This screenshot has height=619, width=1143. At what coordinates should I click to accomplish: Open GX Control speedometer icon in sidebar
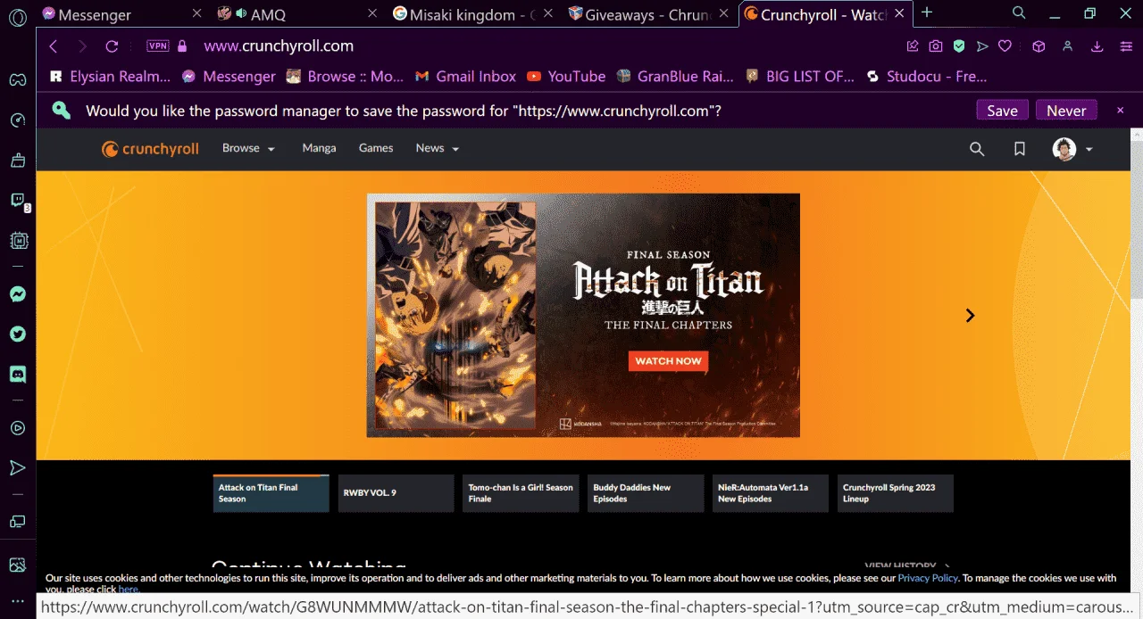click(18, 120)
